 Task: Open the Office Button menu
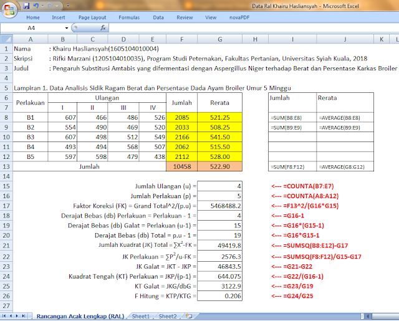click(9, 10)
